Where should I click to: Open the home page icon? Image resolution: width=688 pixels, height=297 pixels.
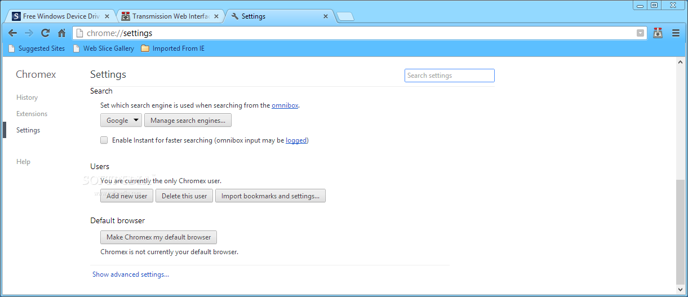click(x=62, y=33)
